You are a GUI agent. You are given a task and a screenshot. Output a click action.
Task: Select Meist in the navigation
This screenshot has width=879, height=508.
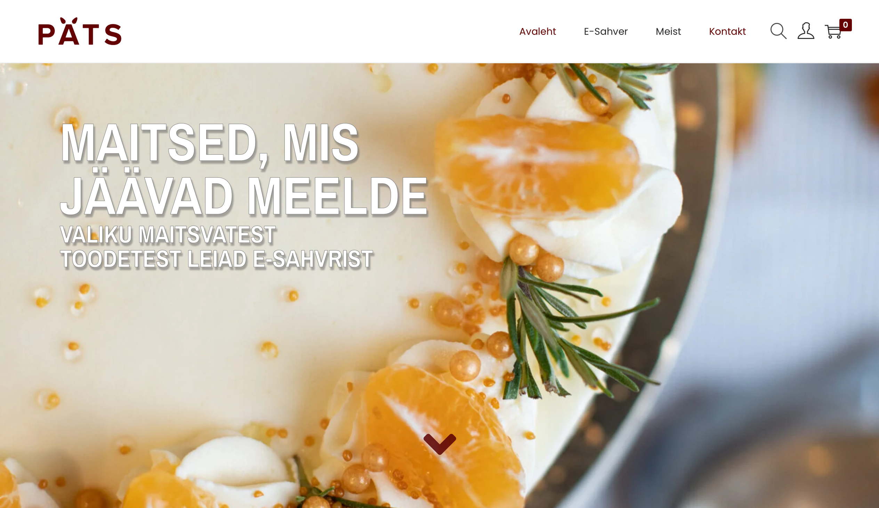tap(668, 31)
